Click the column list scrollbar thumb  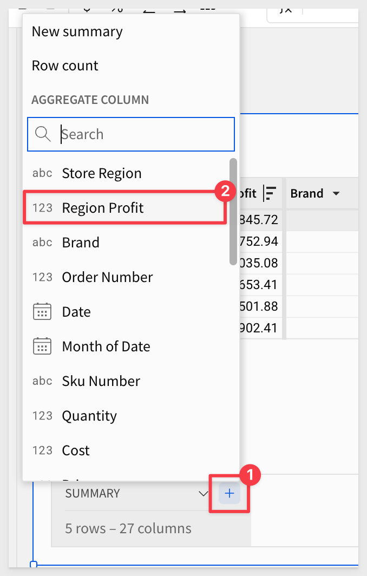(233, 212)
